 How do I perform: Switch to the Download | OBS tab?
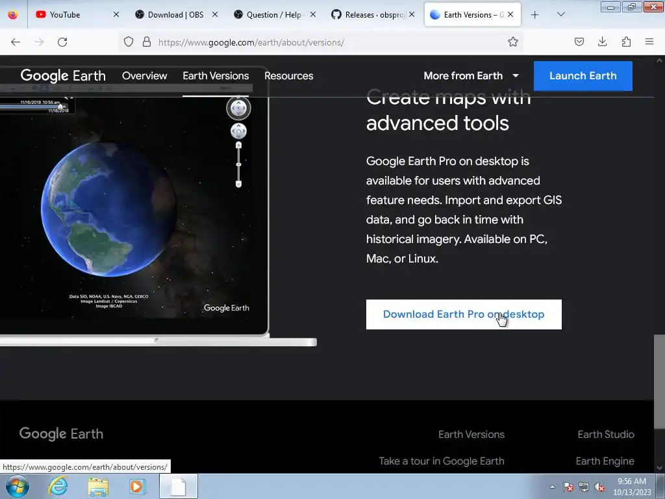pos(175,15)
